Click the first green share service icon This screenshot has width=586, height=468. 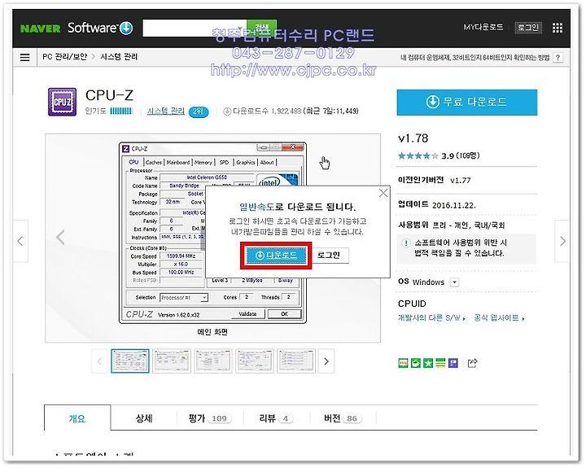pos(403,363)
